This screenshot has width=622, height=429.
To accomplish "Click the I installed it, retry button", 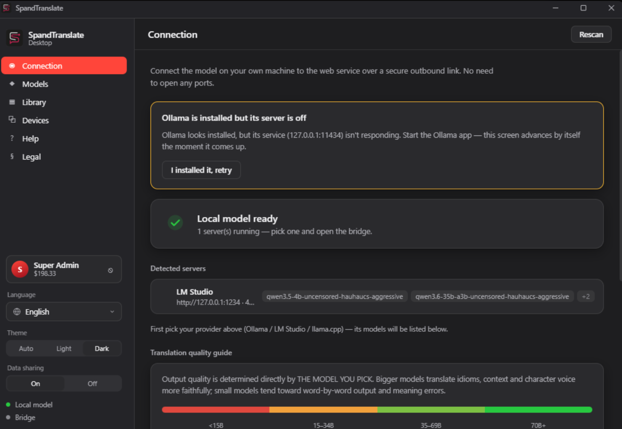I will point(201,170).
